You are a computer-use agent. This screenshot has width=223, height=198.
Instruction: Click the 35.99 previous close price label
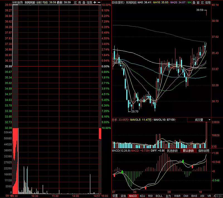[x=8, y=66]
